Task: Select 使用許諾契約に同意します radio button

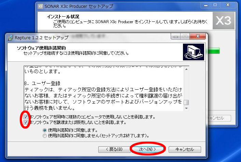Action: tap(45, 130)
